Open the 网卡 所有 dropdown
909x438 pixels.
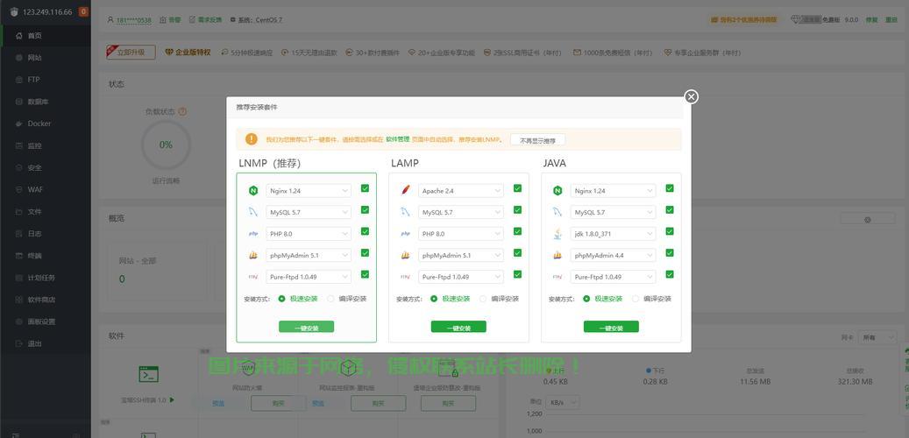(x=877, y=337)
